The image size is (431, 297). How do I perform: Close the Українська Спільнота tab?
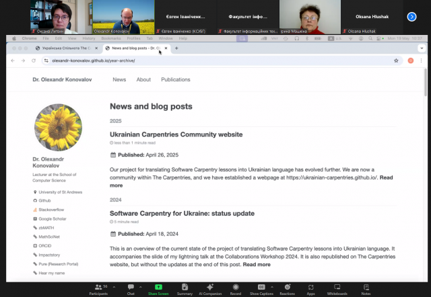[x=96, y=48]
